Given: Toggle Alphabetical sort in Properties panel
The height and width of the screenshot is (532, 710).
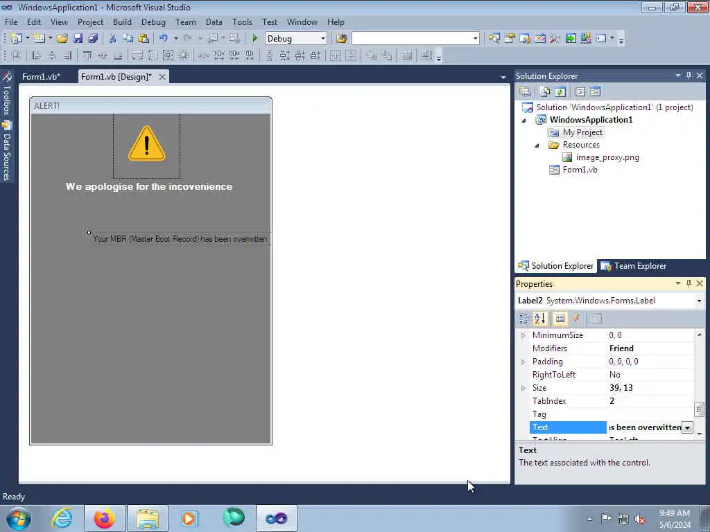Looking at the screenshot, I should coord(539,319).
